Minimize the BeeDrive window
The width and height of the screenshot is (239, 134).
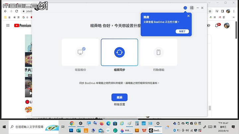198,8
